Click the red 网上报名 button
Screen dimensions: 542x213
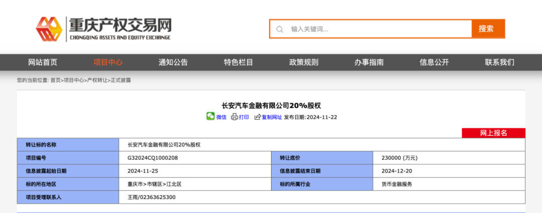(494, 133)
